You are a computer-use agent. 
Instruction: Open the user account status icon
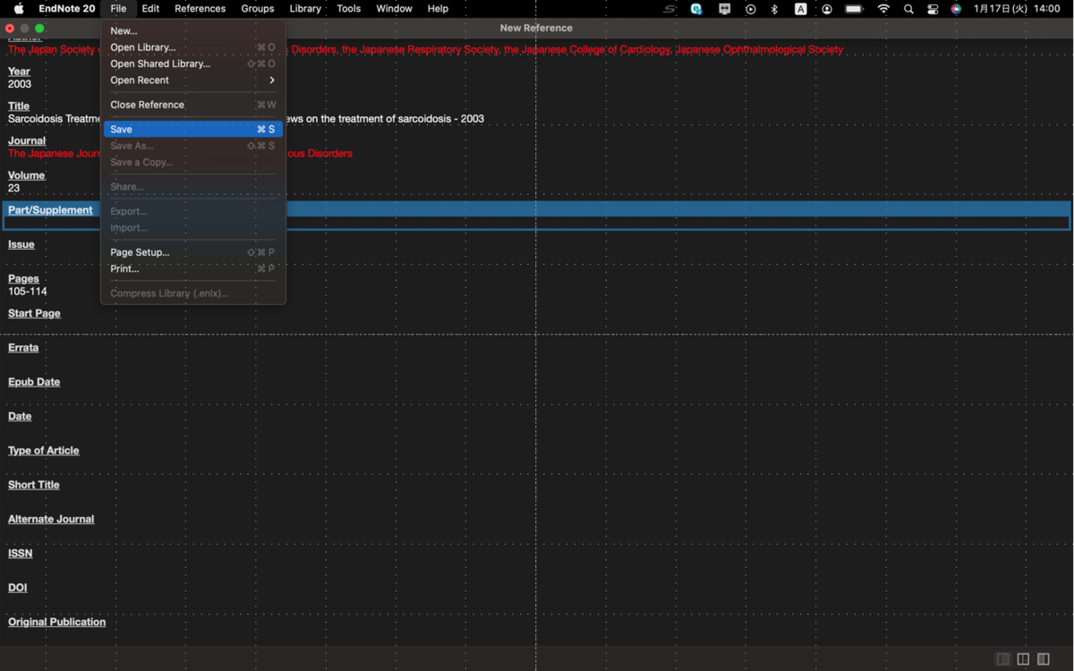click(x=827, y=9)
